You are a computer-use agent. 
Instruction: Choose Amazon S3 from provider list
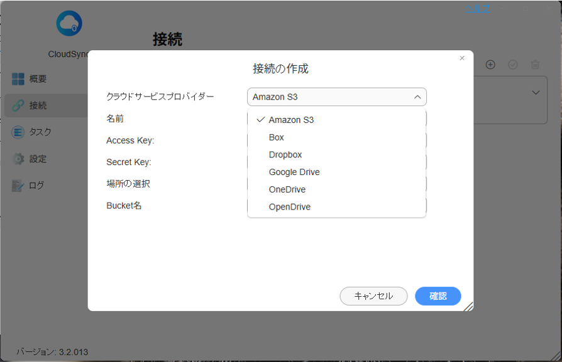[x=337, y=120]
